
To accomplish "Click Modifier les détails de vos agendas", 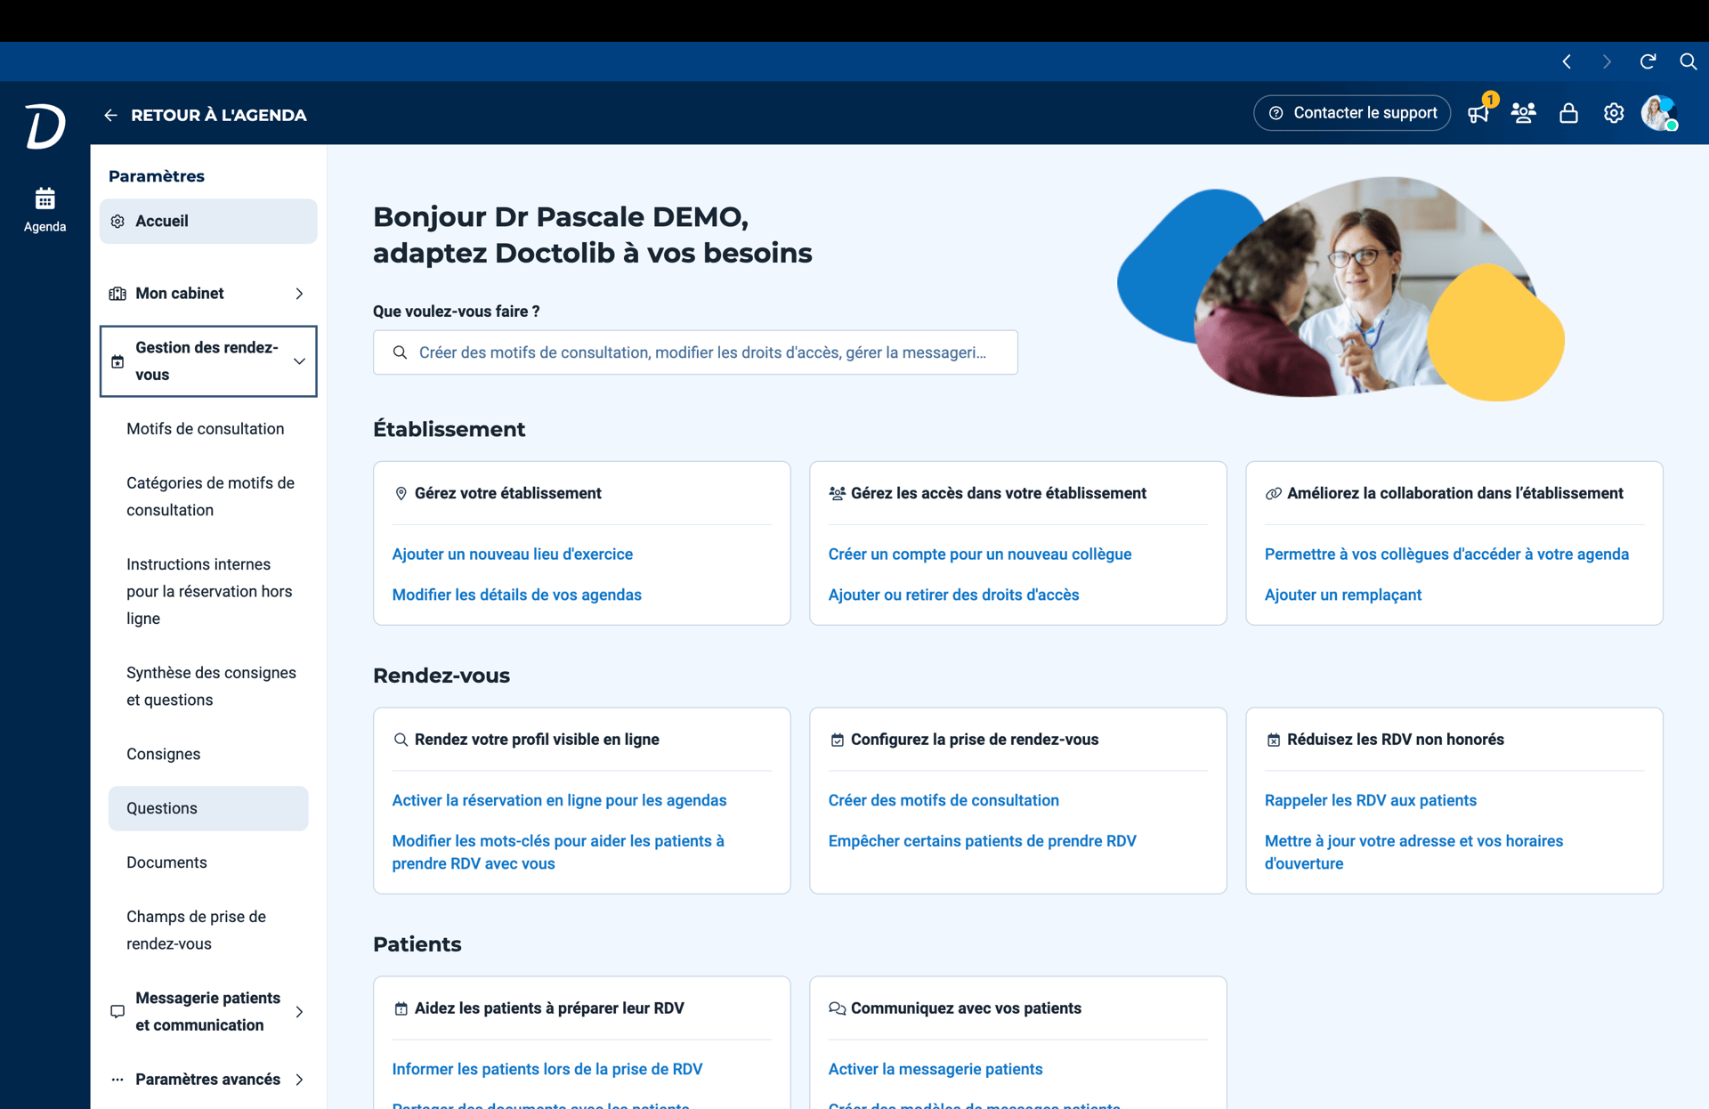I will [x=517, y=595].
